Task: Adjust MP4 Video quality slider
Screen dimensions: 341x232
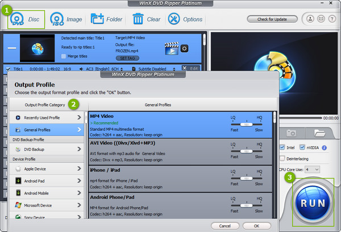Action: point(247,125)
